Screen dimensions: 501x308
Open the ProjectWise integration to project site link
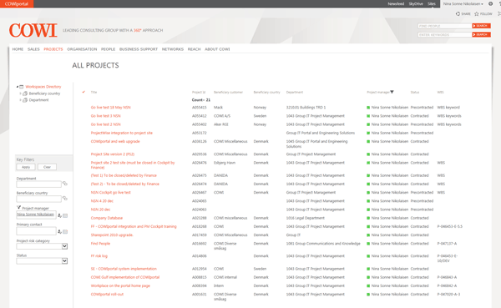point(121,133)
